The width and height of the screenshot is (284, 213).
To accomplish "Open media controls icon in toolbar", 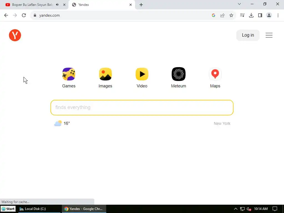I will point(242,16).
